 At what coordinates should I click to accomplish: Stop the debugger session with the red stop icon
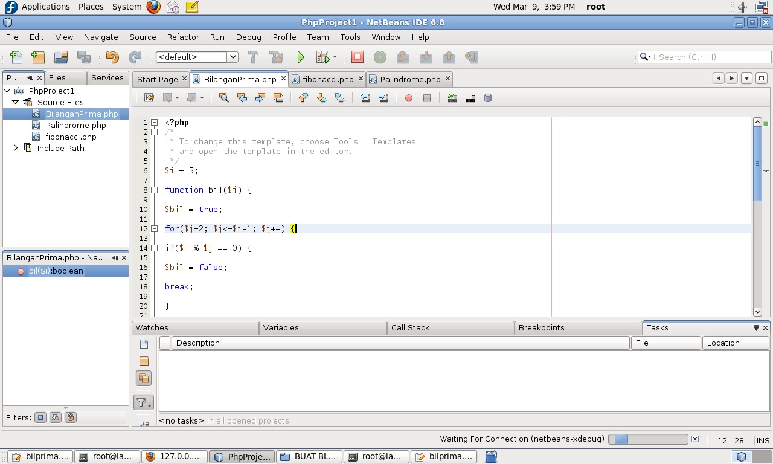(358, 57)
